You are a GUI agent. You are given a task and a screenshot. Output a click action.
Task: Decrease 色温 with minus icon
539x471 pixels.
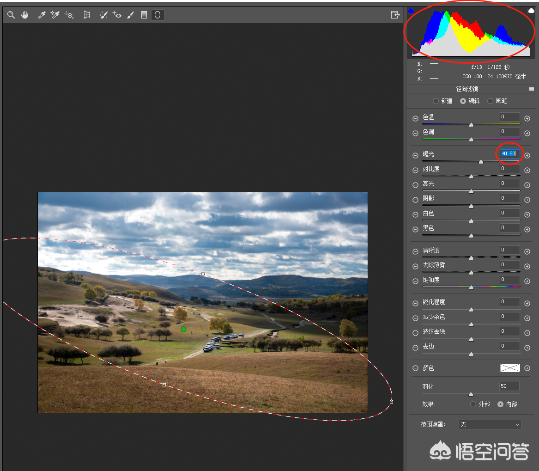point(415,118)
